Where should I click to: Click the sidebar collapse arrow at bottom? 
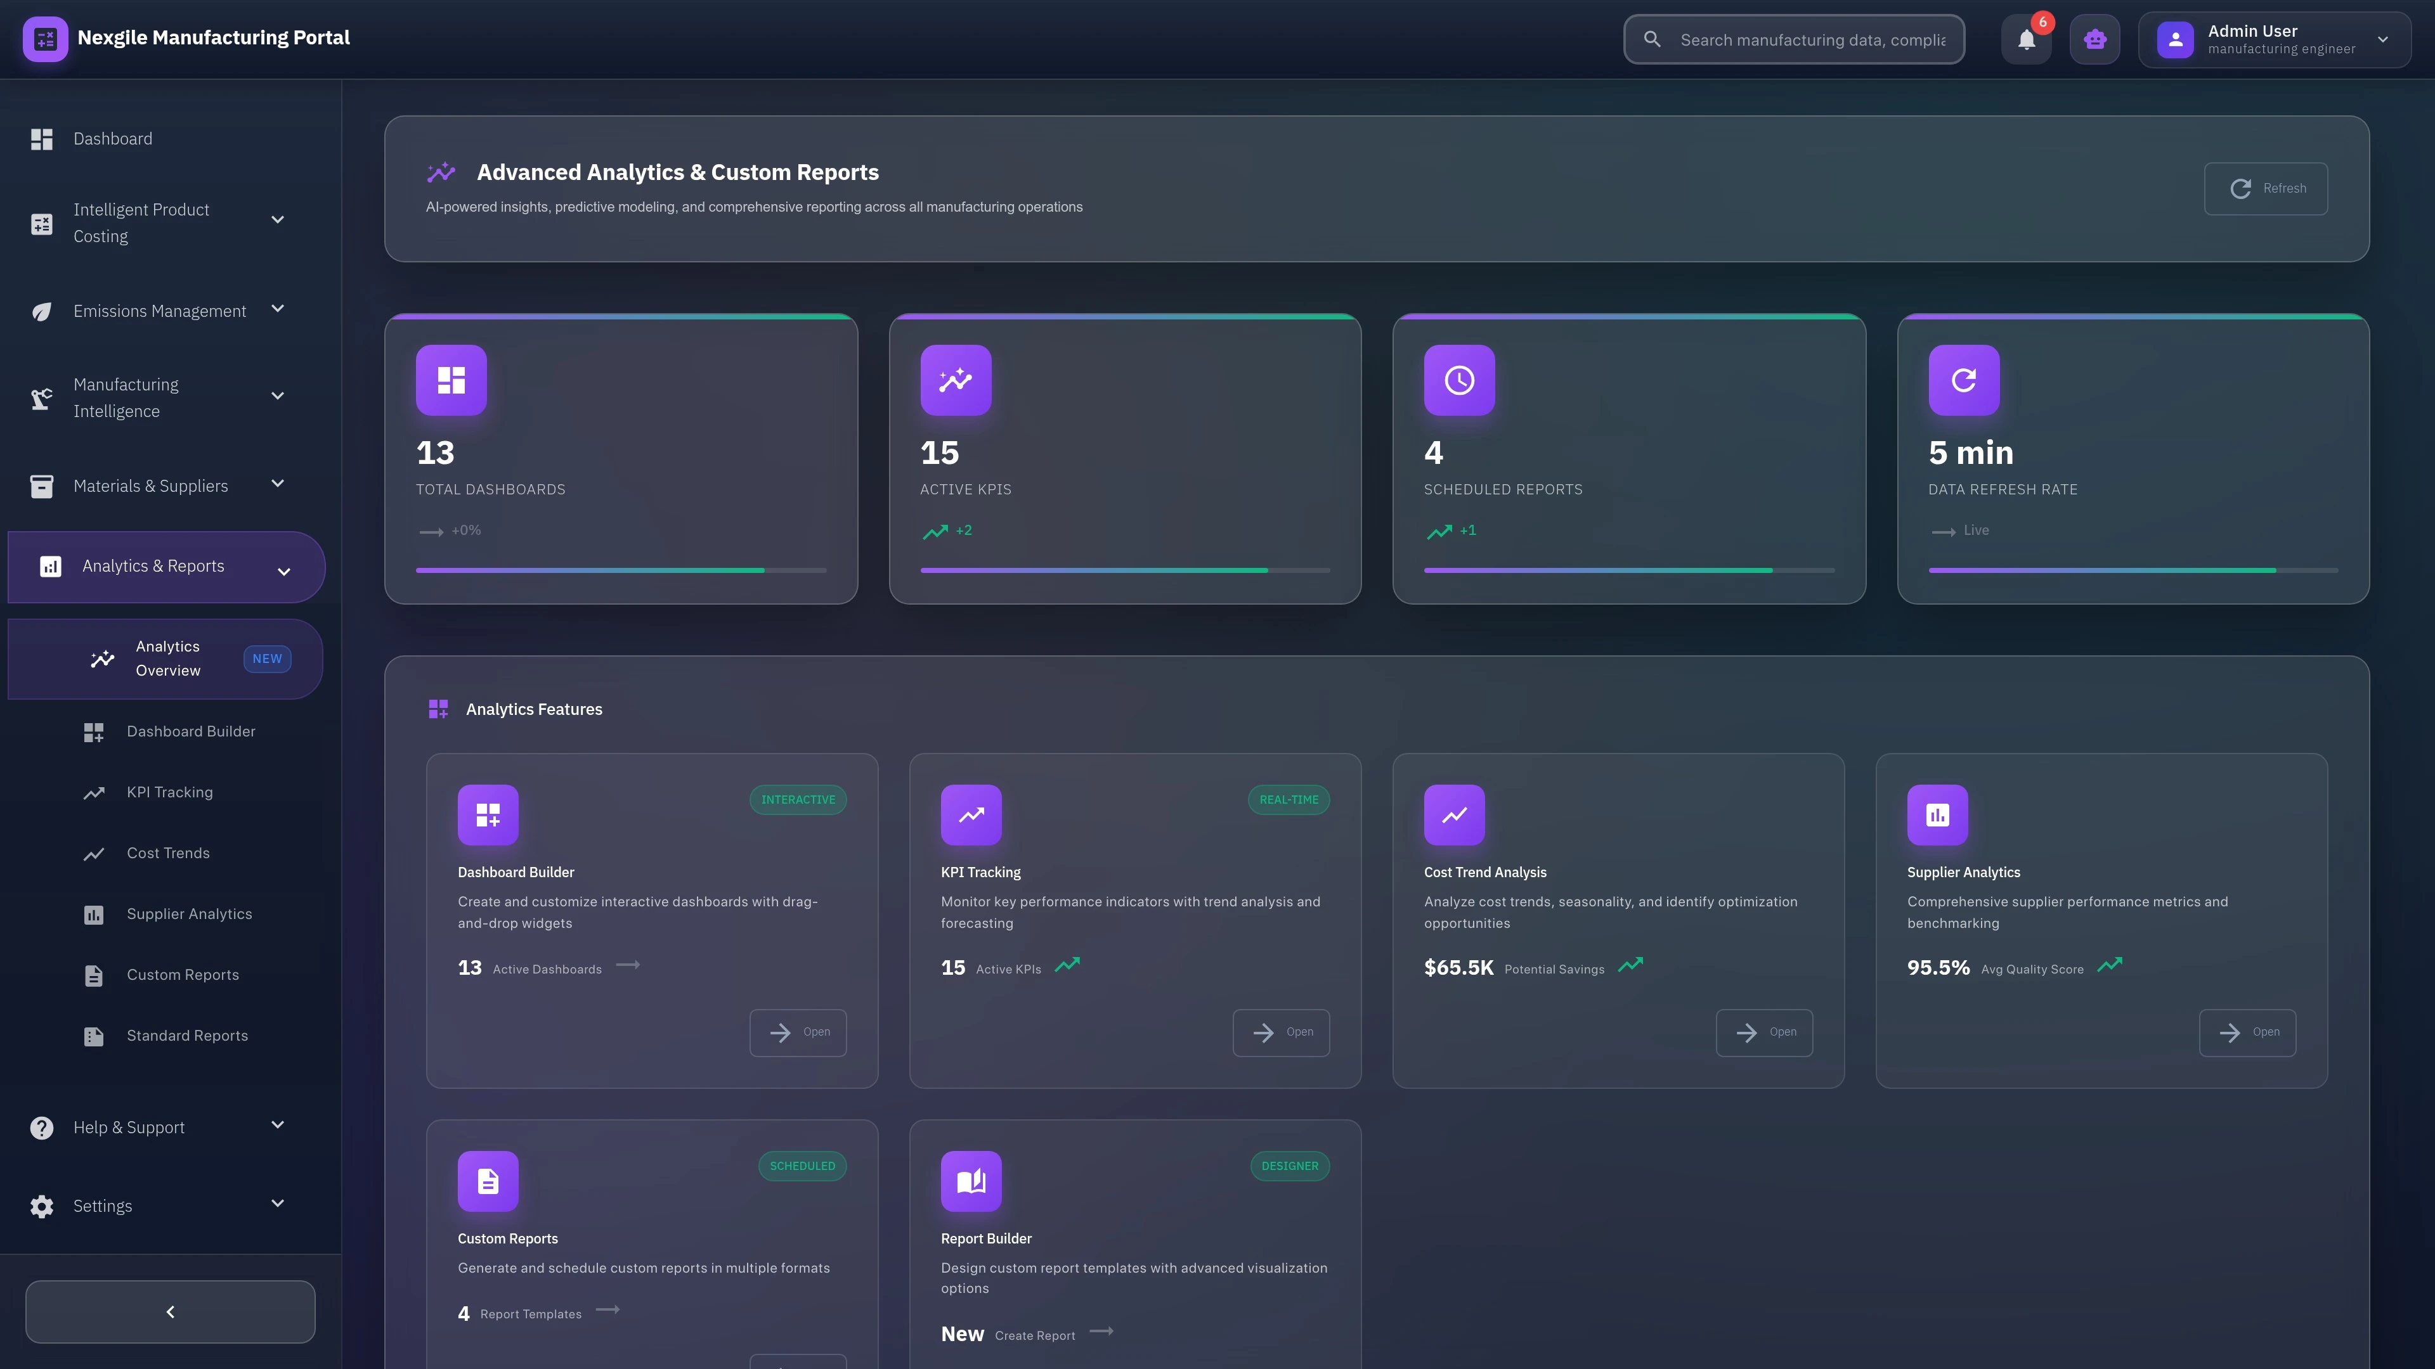pos(170,1311)
